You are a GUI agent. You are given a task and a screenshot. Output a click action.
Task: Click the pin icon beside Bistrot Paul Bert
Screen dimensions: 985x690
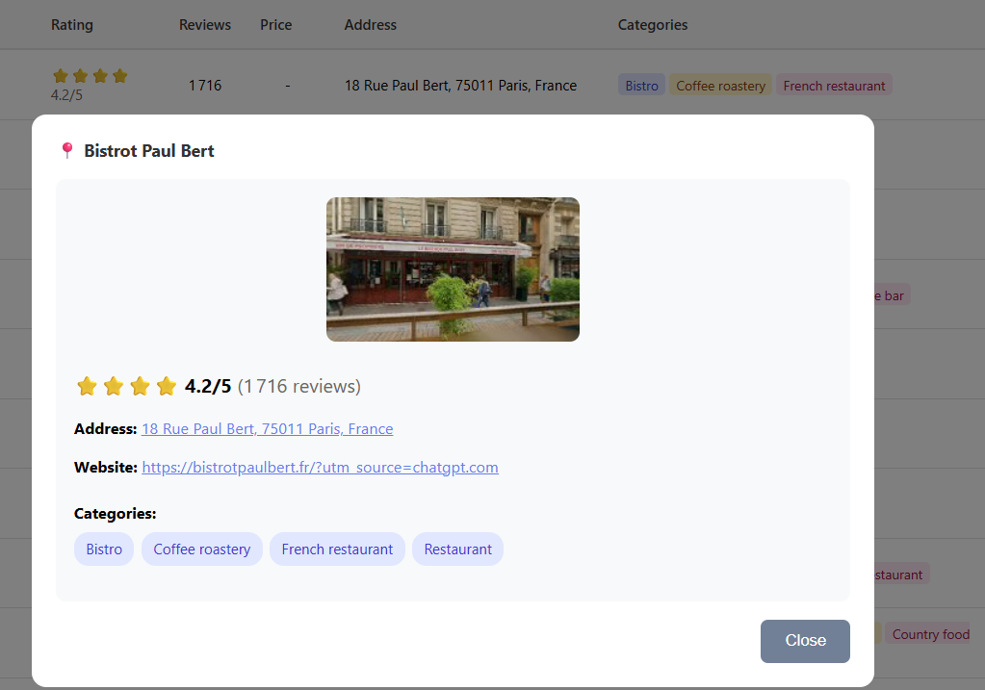[66, 151]
